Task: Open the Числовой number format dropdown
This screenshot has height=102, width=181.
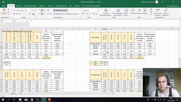Action: (x=97, y=10)
